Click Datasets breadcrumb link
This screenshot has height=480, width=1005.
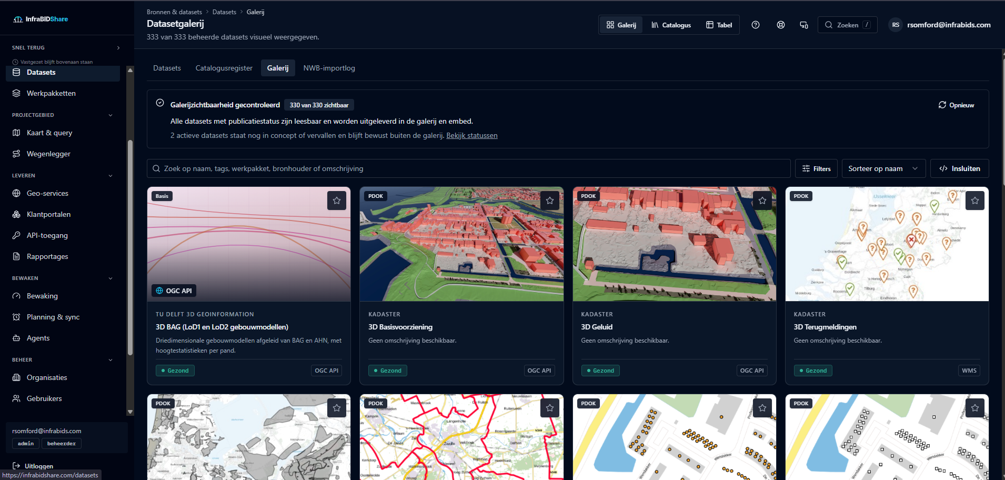coord(224,12)
